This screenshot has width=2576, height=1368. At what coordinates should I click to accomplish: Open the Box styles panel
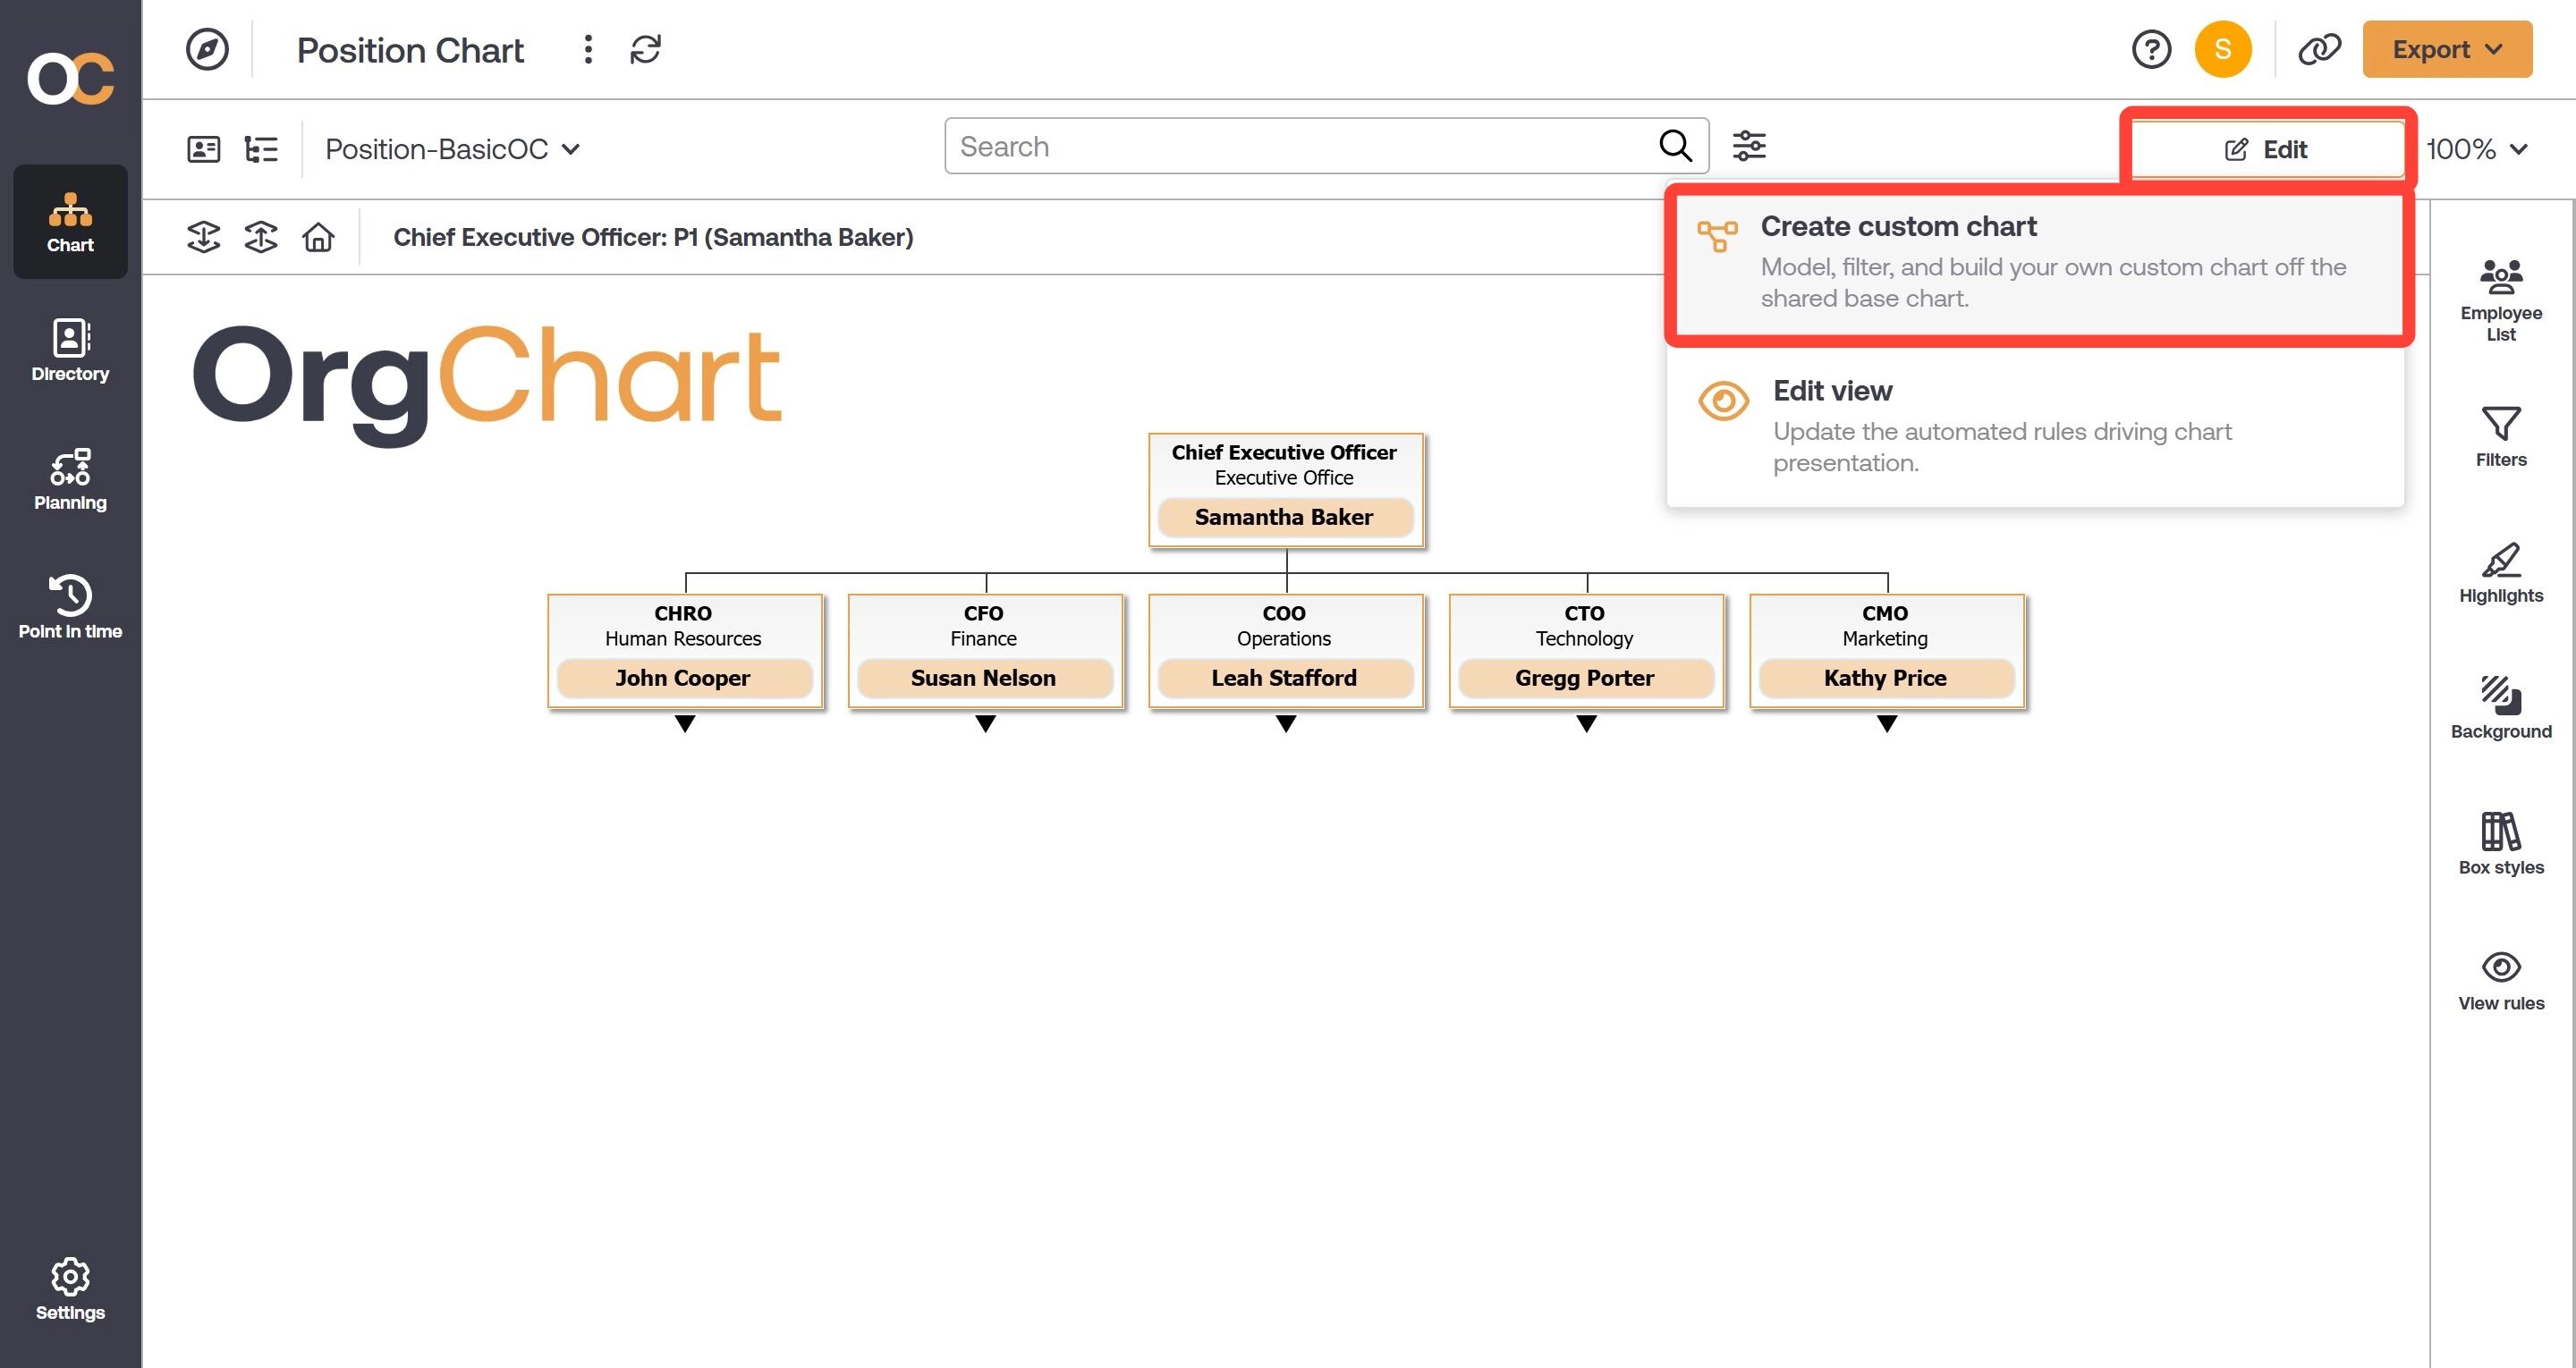coord(2501,845)
